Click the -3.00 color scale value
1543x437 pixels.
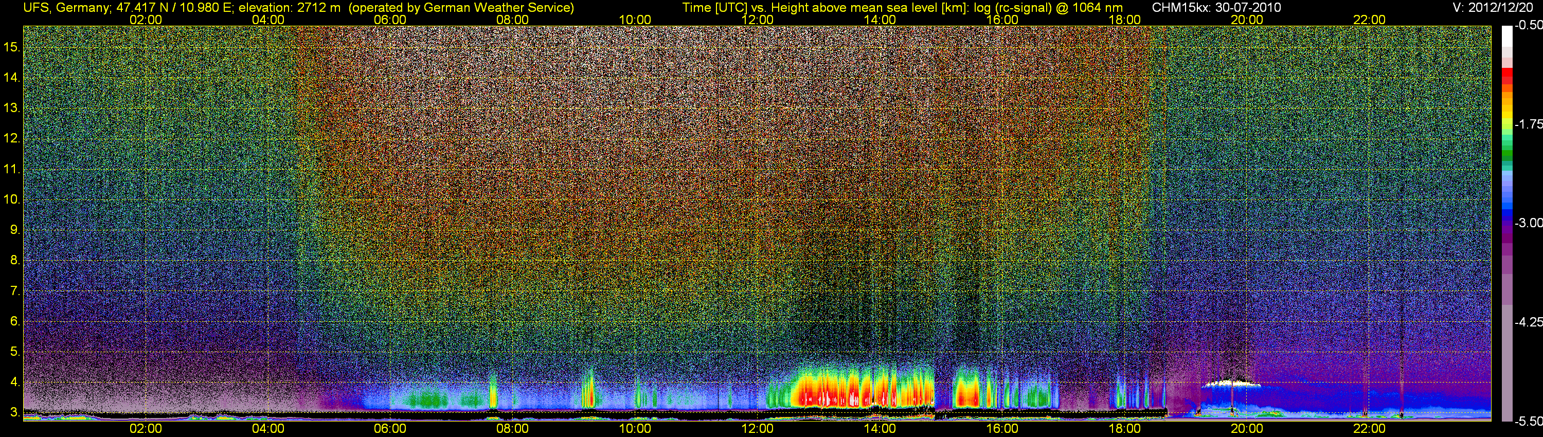[x=1528, y=223]
